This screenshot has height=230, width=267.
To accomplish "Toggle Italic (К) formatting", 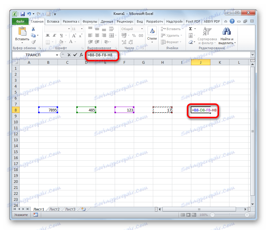I will click(x=54, y=35).
